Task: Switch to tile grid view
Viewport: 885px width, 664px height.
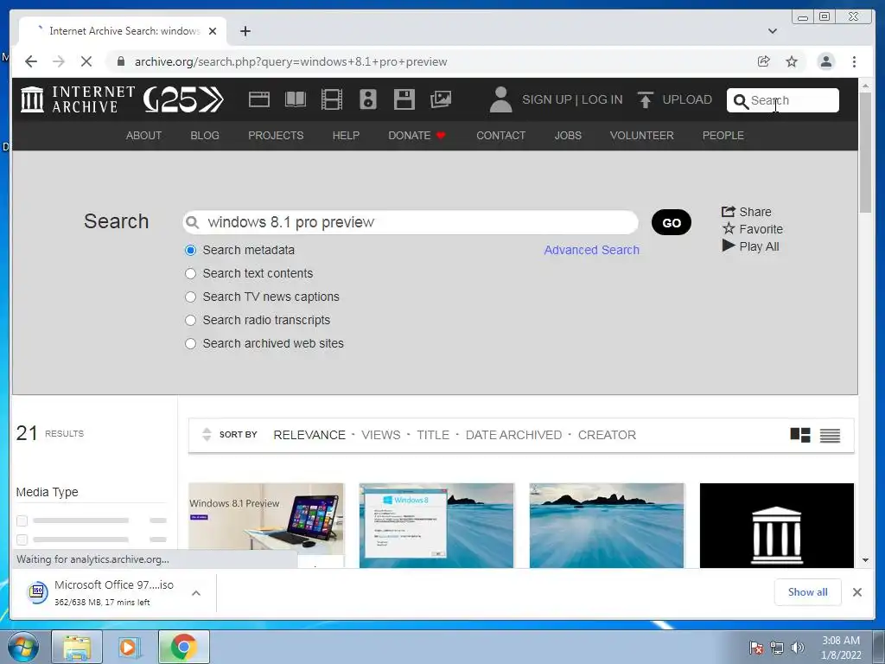Action: (799, 435)
